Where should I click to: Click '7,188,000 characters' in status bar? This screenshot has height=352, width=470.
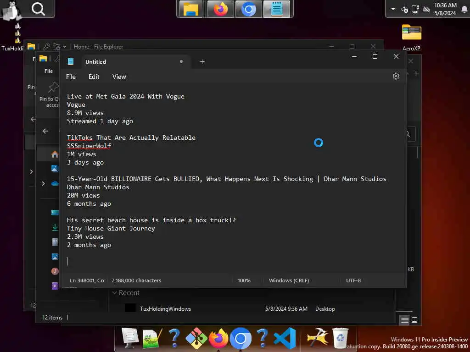point(136,280)
